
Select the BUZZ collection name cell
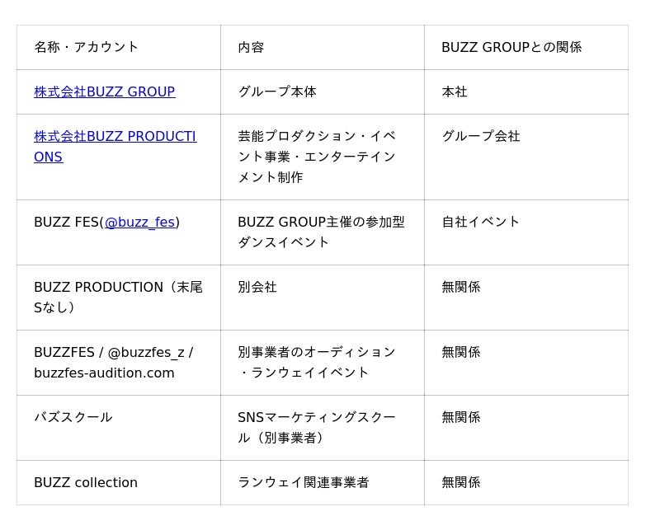coord(86,482)
